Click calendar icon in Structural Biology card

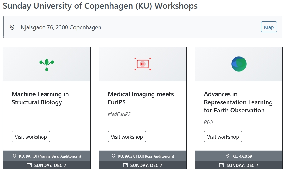click(x=29, y=165)
